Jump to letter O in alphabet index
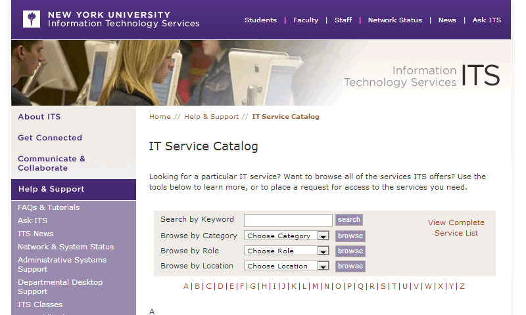The height and width of the screenshot is (315, 526). [338, 286]
